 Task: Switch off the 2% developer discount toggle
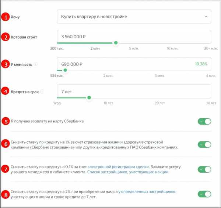click(204, 194)
